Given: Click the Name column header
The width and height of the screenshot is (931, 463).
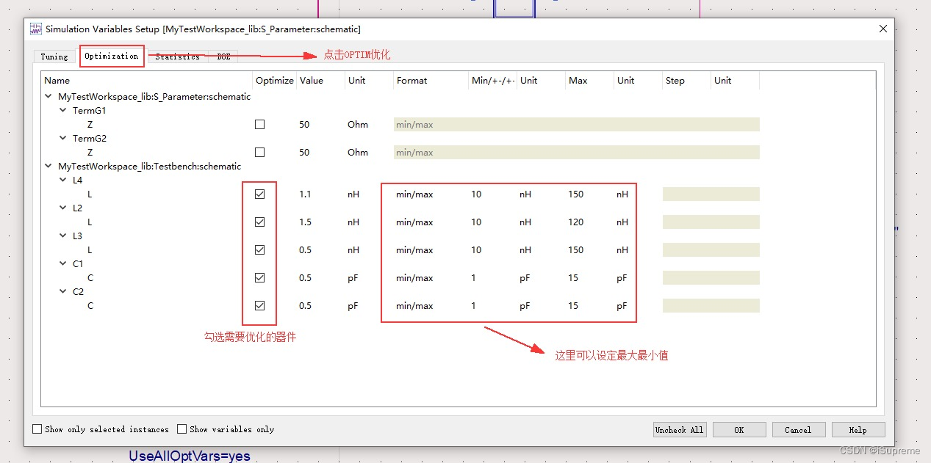Looking at the screenshot, I should [x=147, y=81].
